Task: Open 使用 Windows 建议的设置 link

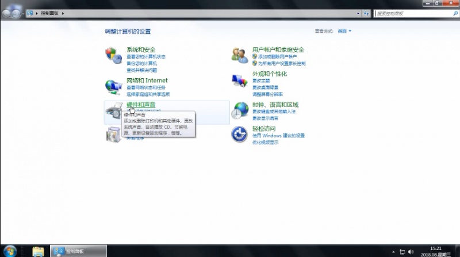Action: click(x=278, y=136)
